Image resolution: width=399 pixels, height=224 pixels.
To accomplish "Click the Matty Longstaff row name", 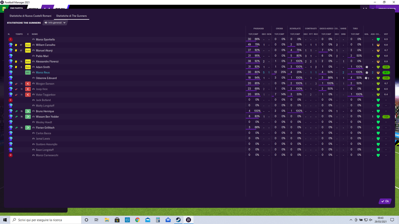I will pos(45,106).
